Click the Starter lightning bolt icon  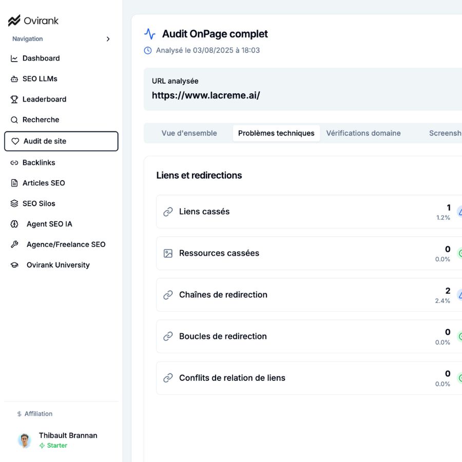click(42, 446)
